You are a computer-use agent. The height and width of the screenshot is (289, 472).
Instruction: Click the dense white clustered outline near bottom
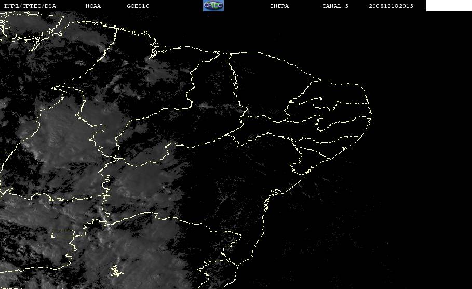point(116,271)
